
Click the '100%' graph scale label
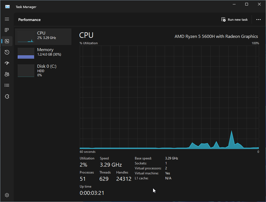[255, 43]
